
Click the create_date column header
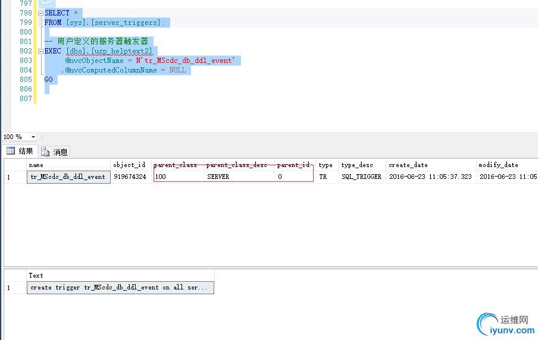click(x=431, y=165)
